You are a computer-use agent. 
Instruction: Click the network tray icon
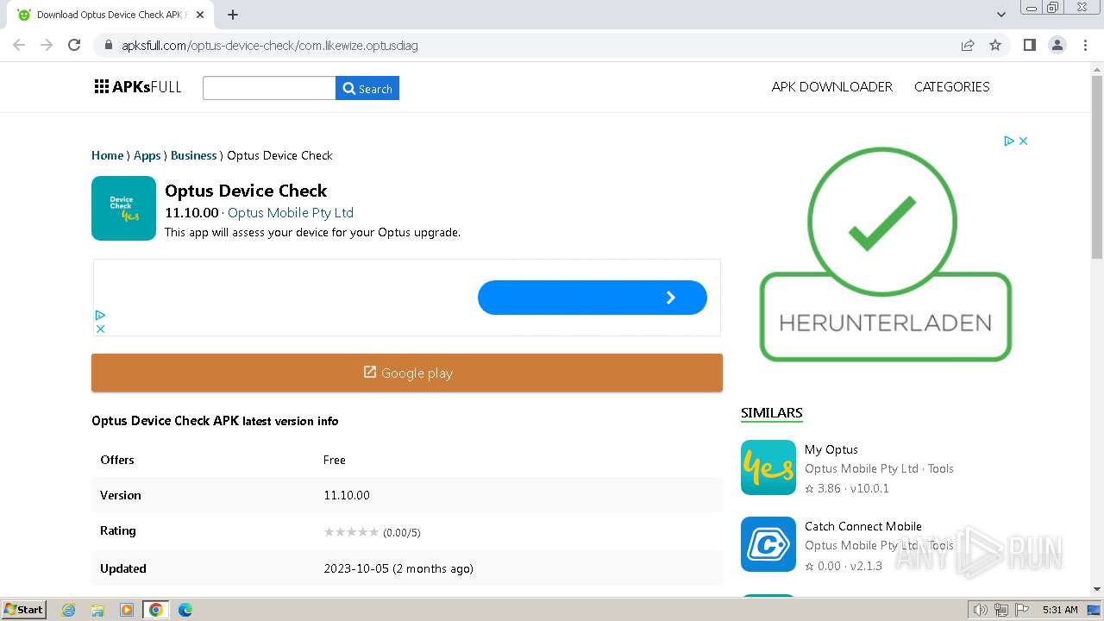[x=1001, y=610]
